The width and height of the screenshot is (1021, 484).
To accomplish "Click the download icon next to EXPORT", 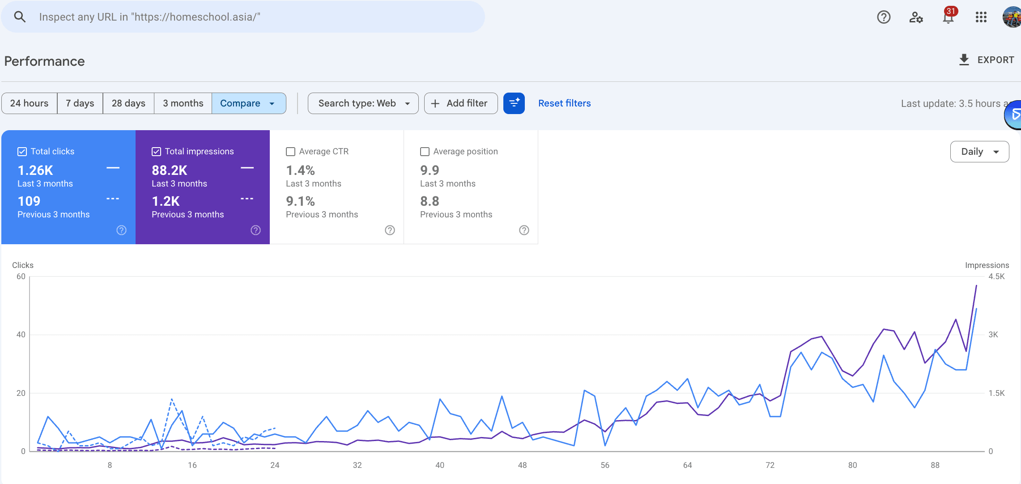I will pos(963,59).
